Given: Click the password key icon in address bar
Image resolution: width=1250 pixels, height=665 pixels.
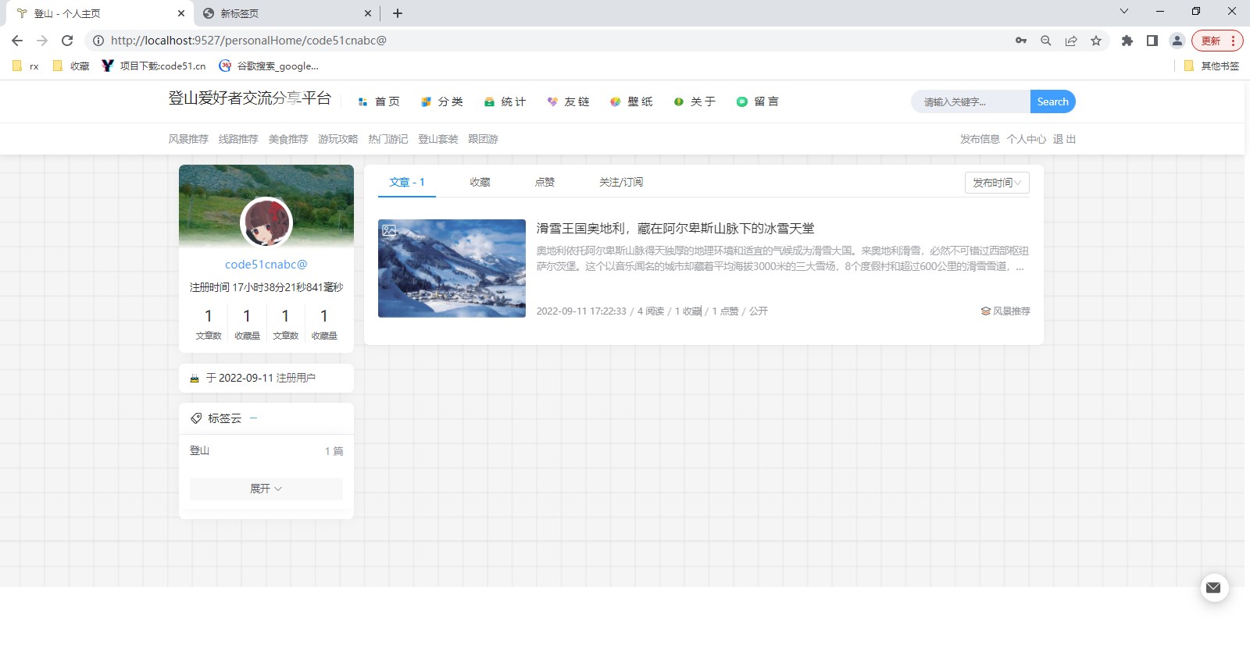Looking at the screenshot, I should [1021, 41].
